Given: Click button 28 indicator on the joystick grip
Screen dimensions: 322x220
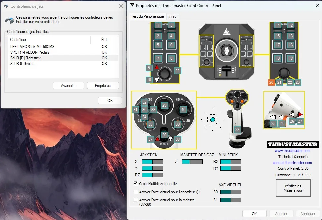Looking at the screenshot, I should tap(237, 130).
